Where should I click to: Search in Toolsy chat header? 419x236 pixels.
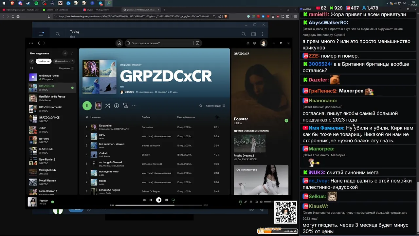(x=244, y=34)
